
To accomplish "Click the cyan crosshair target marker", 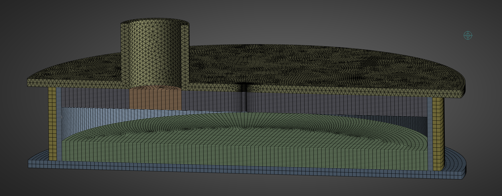I will tap(468, 35).
